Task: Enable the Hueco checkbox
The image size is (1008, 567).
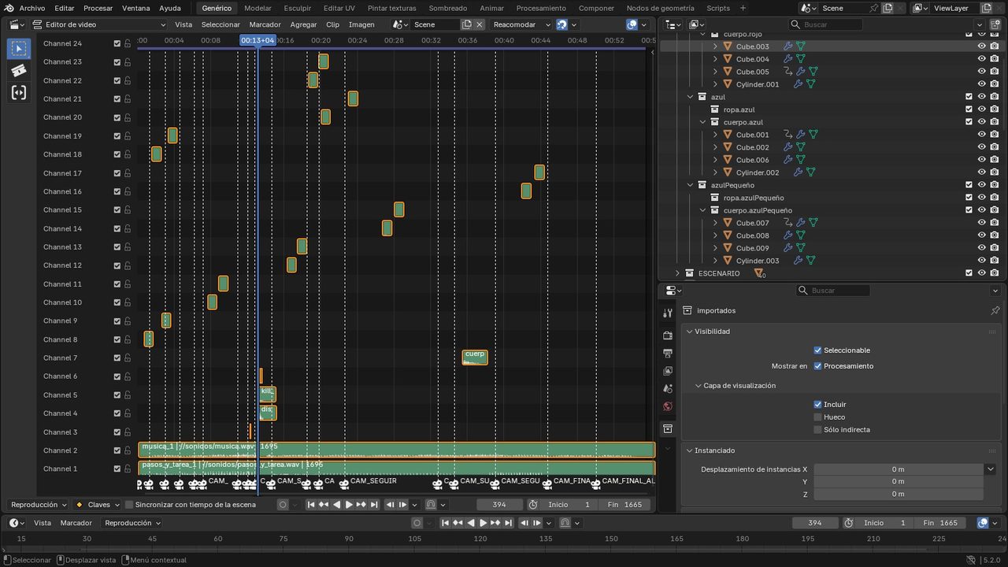Action: point(817,417)
